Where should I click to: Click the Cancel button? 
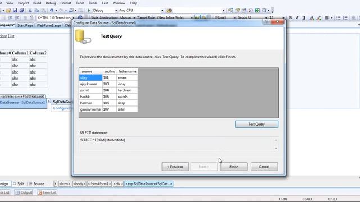click(264, 167)
